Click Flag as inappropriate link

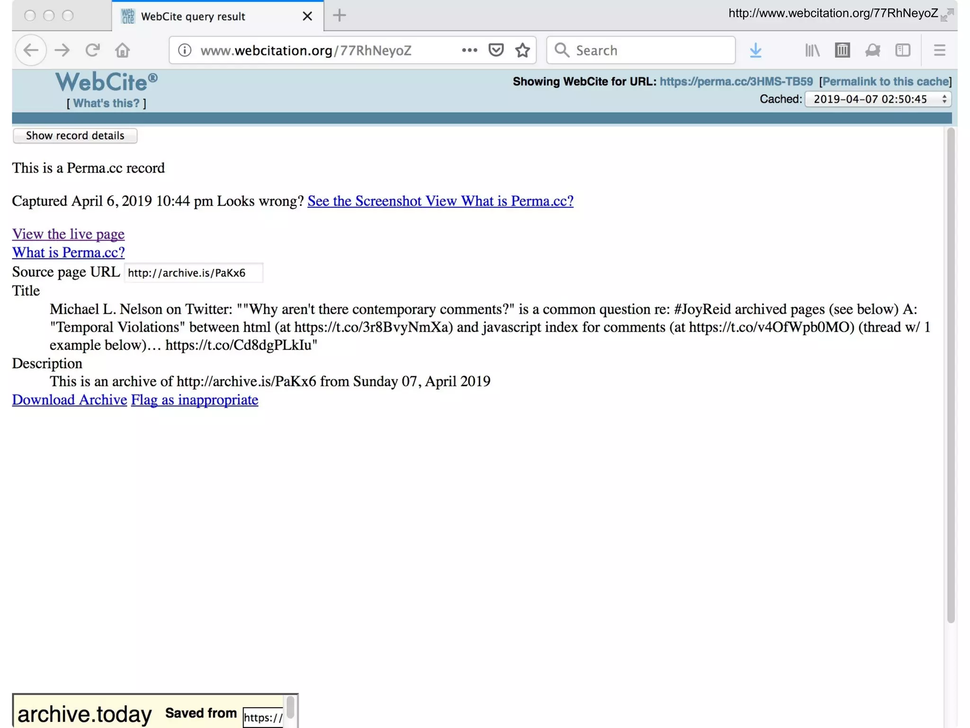194,400
